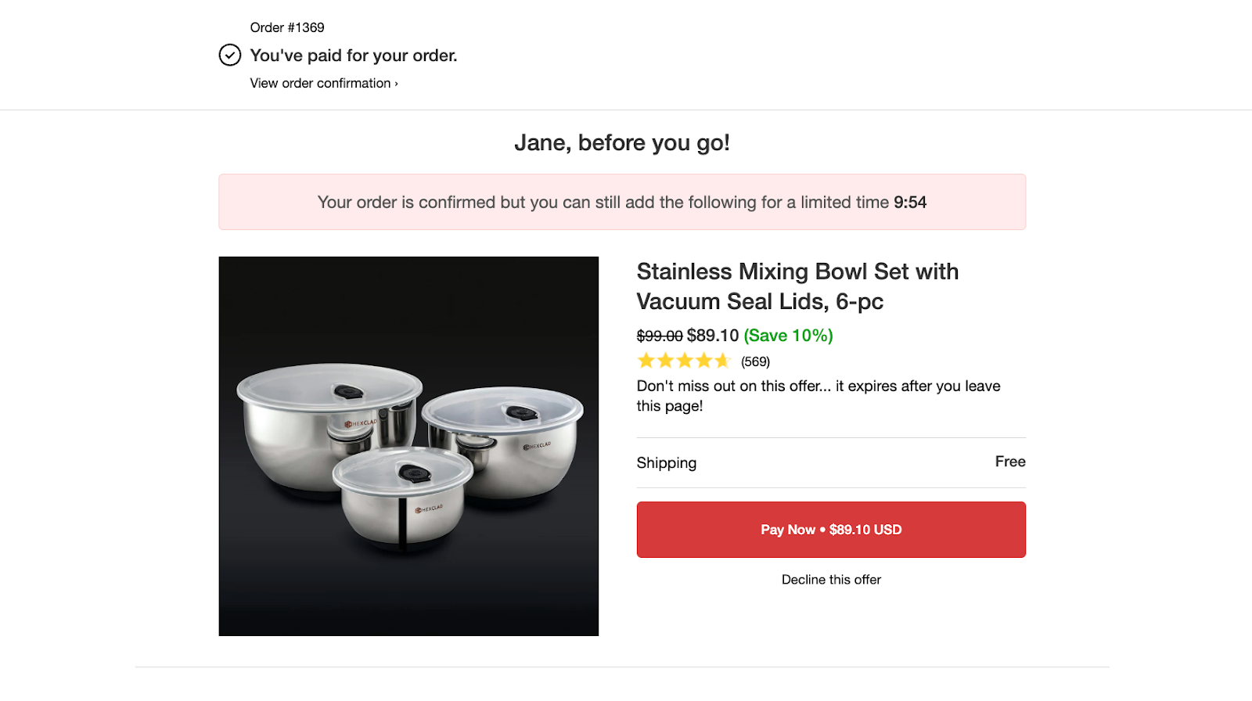This screenshot has width=1252, height=701.
Task: Click the first yellow rating star
Action: click(646, 361)
